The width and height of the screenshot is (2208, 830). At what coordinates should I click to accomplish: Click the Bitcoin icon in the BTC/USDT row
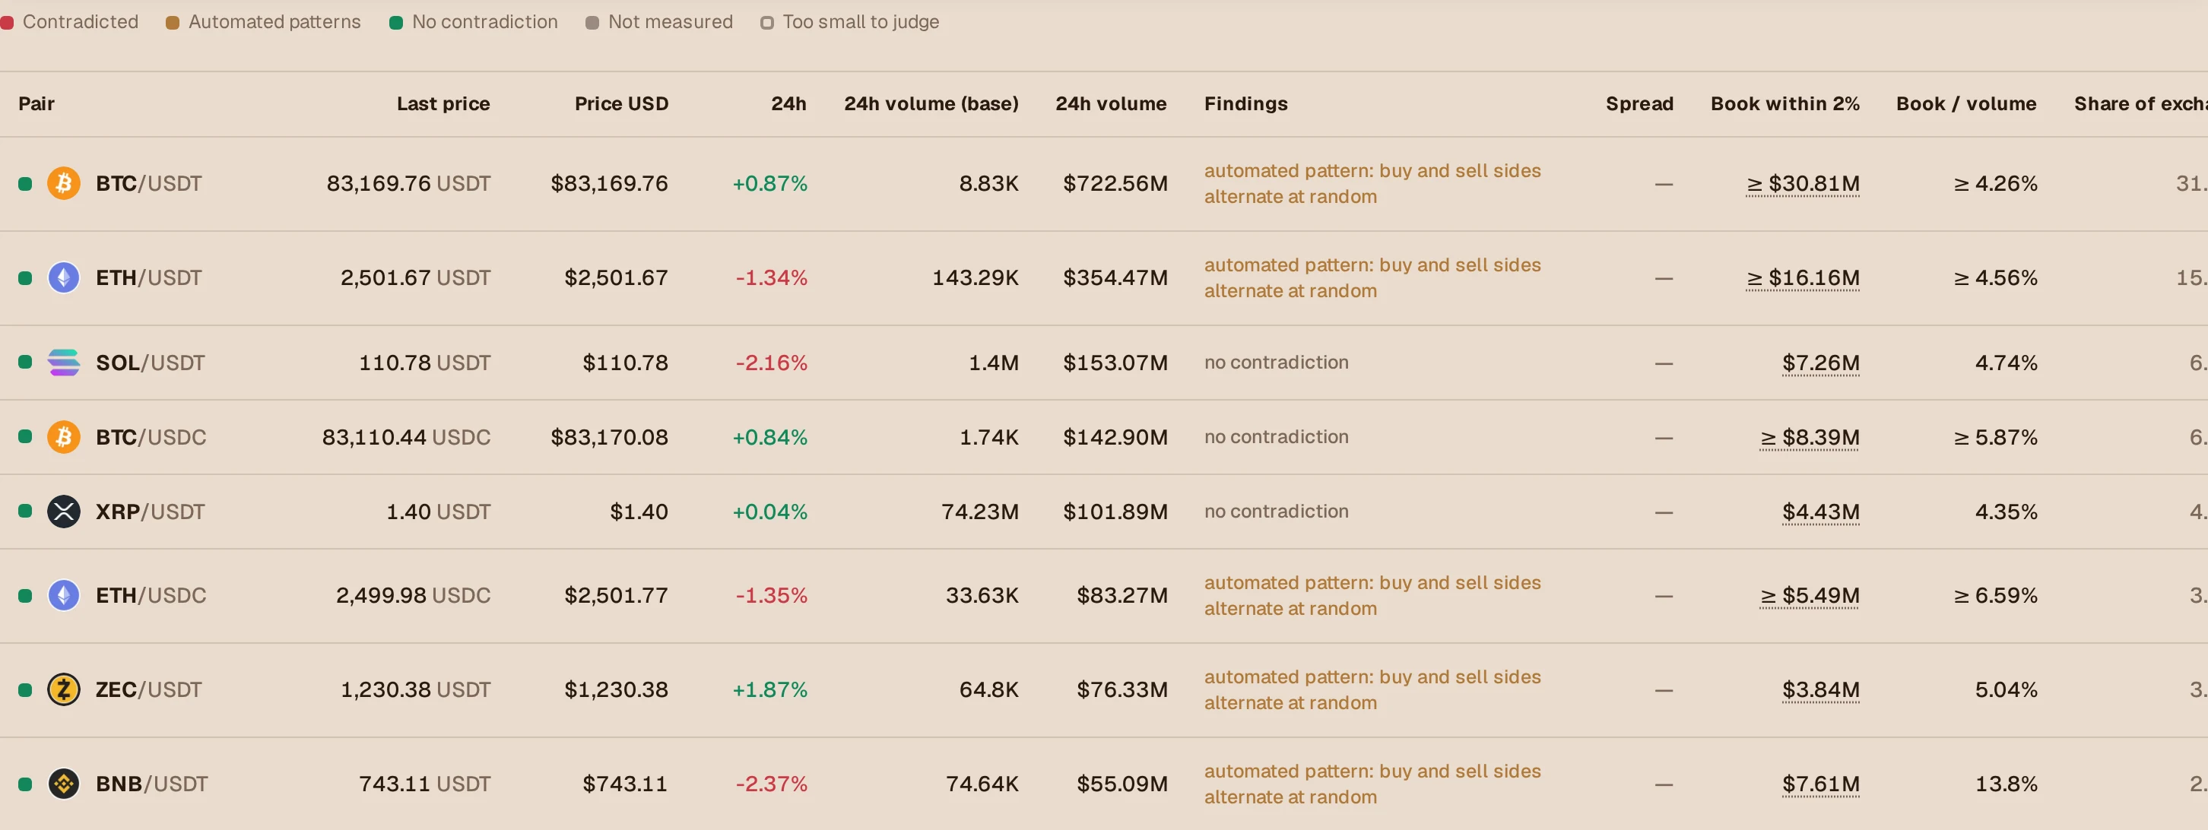pyautogui.click(x=63, y=183)
